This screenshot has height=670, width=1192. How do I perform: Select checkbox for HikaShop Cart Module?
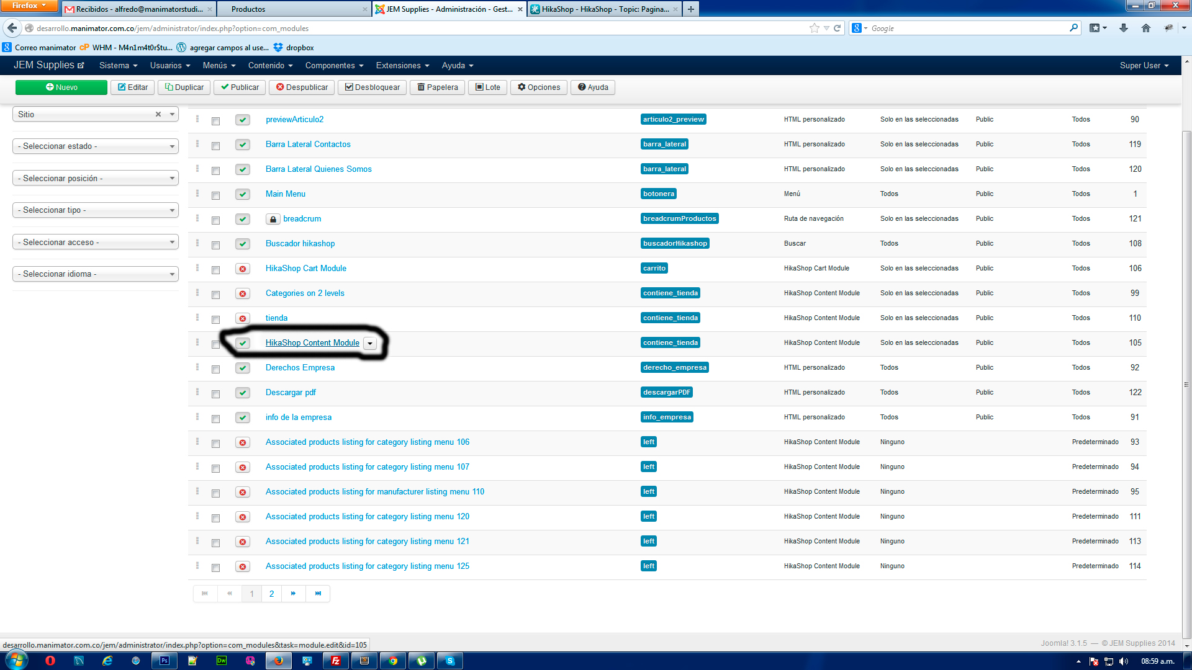pyautogui.click(x=215, y=270)
